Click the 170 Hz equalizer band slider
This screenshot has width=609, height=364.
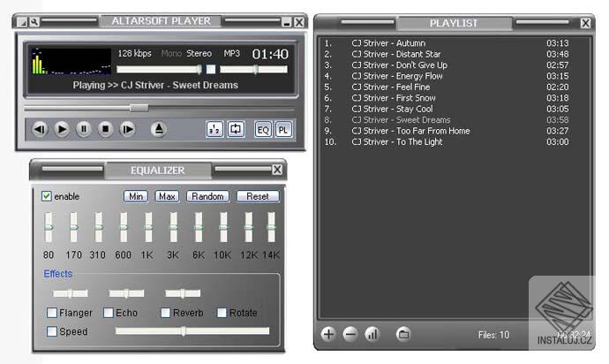[x=73, y=227]
